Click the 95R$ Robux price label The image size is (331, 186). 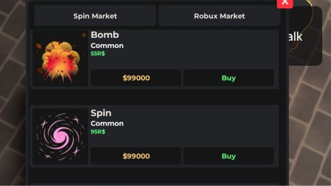(98, 132)
